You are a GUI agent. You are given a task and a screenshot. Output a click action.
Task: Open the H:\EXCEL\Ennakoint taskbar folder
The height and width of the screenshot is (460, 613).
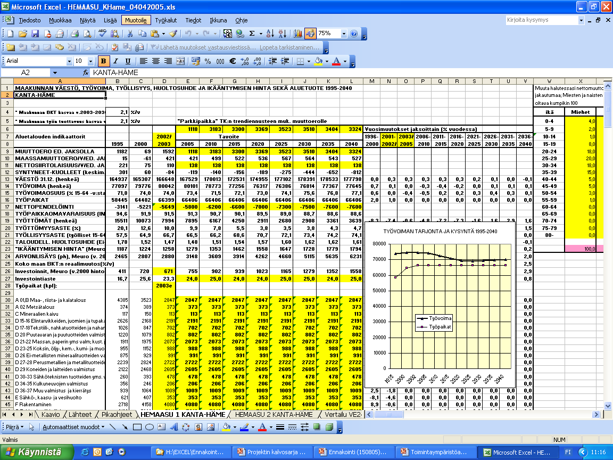[x=191, y=452]
